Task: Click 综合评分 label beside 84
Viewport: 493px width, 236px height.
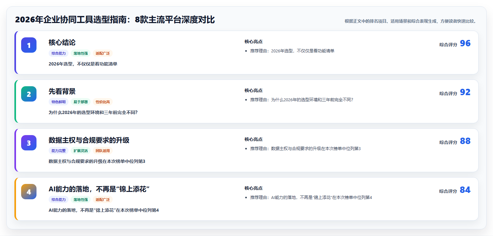Action: coord(448,191)
